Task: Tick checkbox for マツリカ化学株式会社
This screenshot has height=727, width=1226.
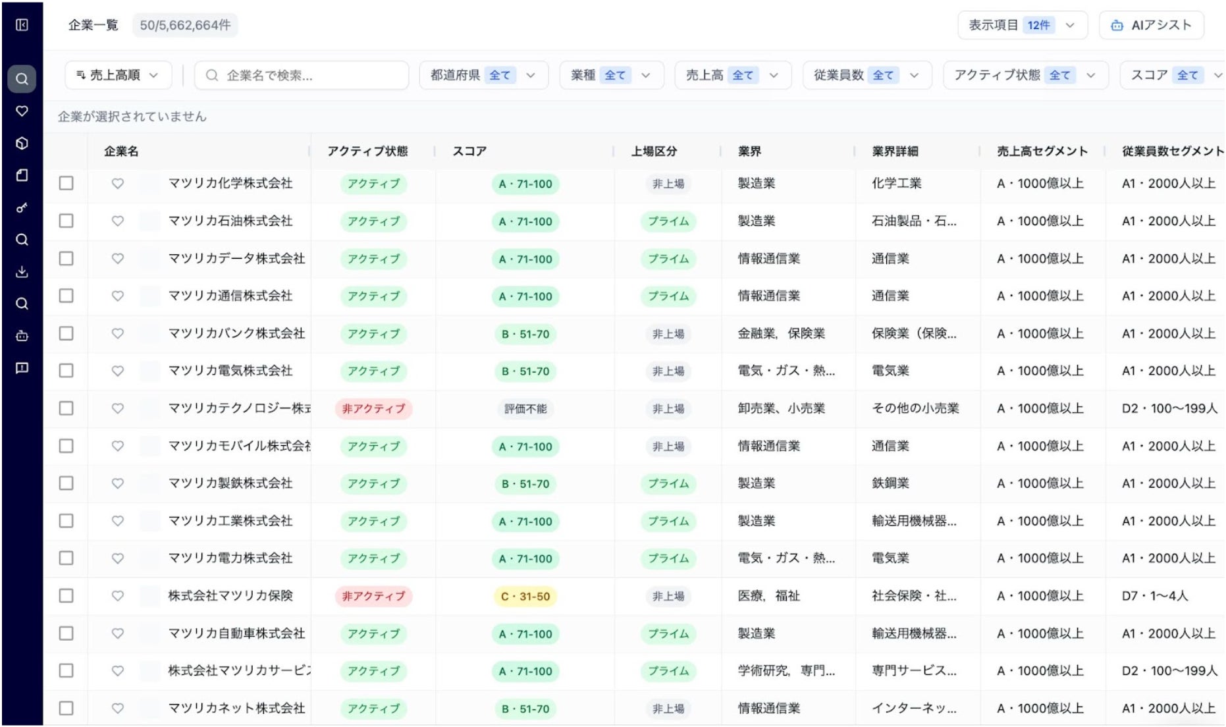Action: click(x=67, y=184)
